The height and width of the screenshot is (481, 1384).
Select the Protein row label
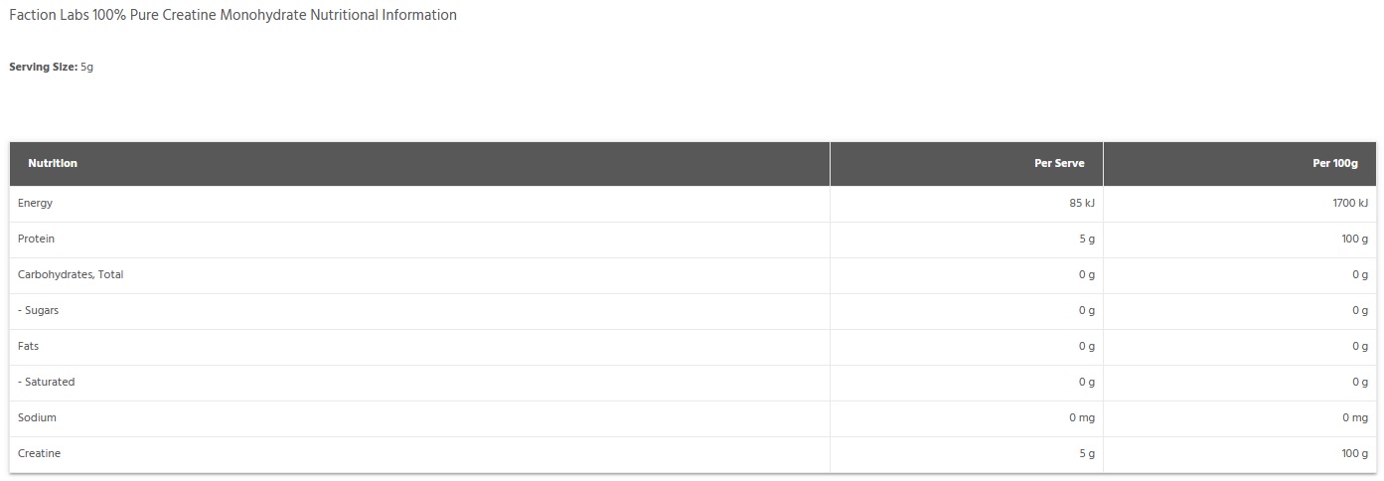36,239
